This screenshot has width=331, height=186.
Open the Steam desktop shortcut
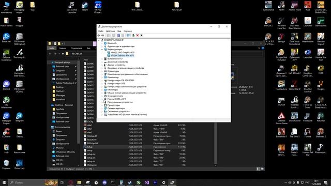tap(85, 6)
